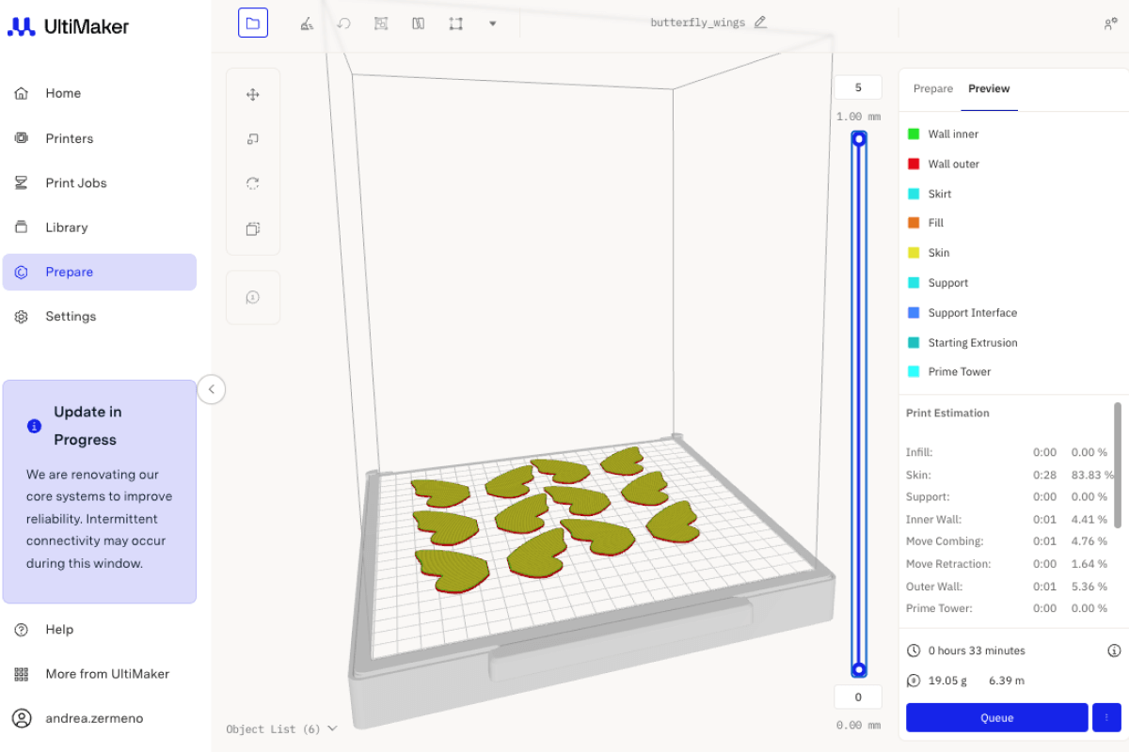
Task: Switch to the Prepare tab in the right panel
Action: point(933,88)
